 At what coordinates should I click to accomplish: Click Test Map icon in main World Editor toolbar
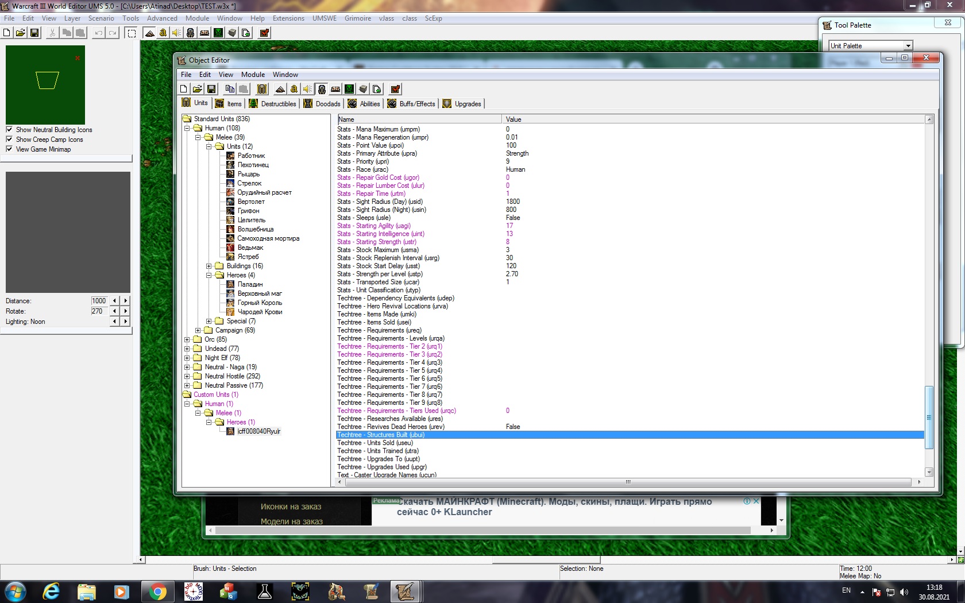(x=264, y=33)
